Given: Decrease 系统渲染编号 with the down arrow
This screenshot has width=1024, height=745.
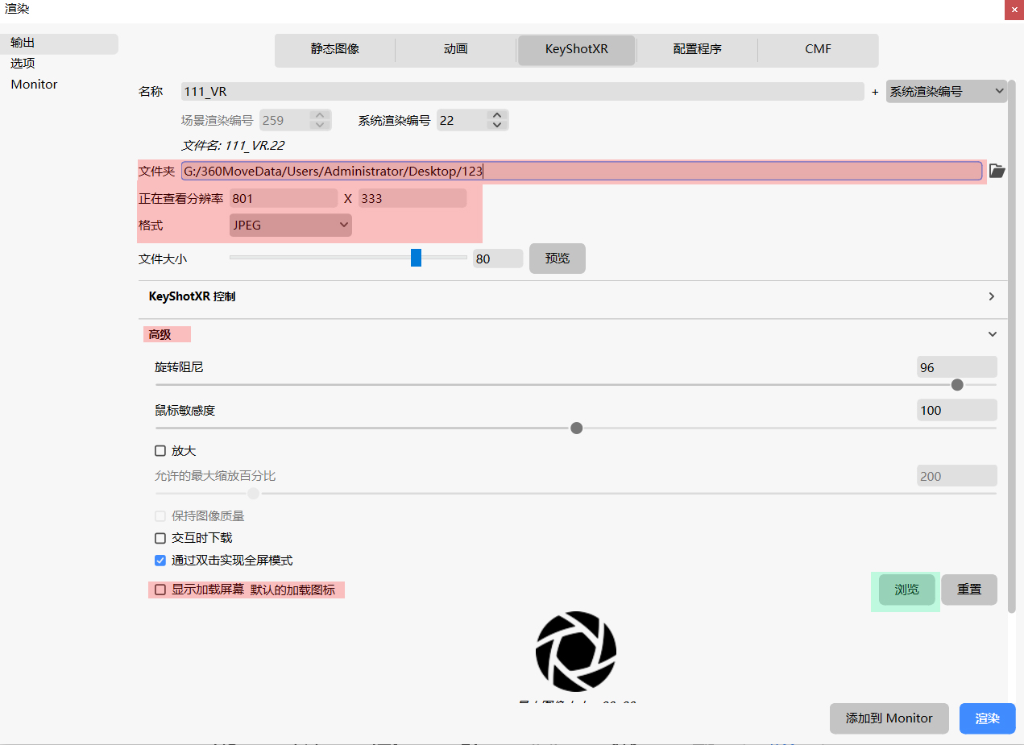Looking at the screenshot, I should click(x=497, y=125).
